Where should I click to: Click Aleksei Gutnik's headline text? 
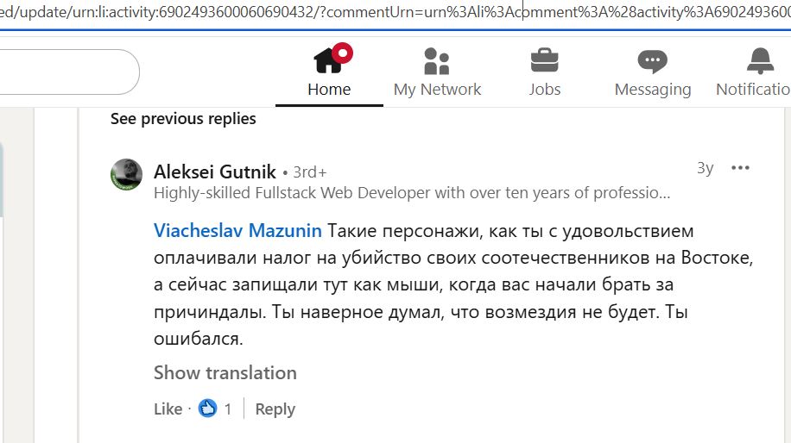point(411,193)
